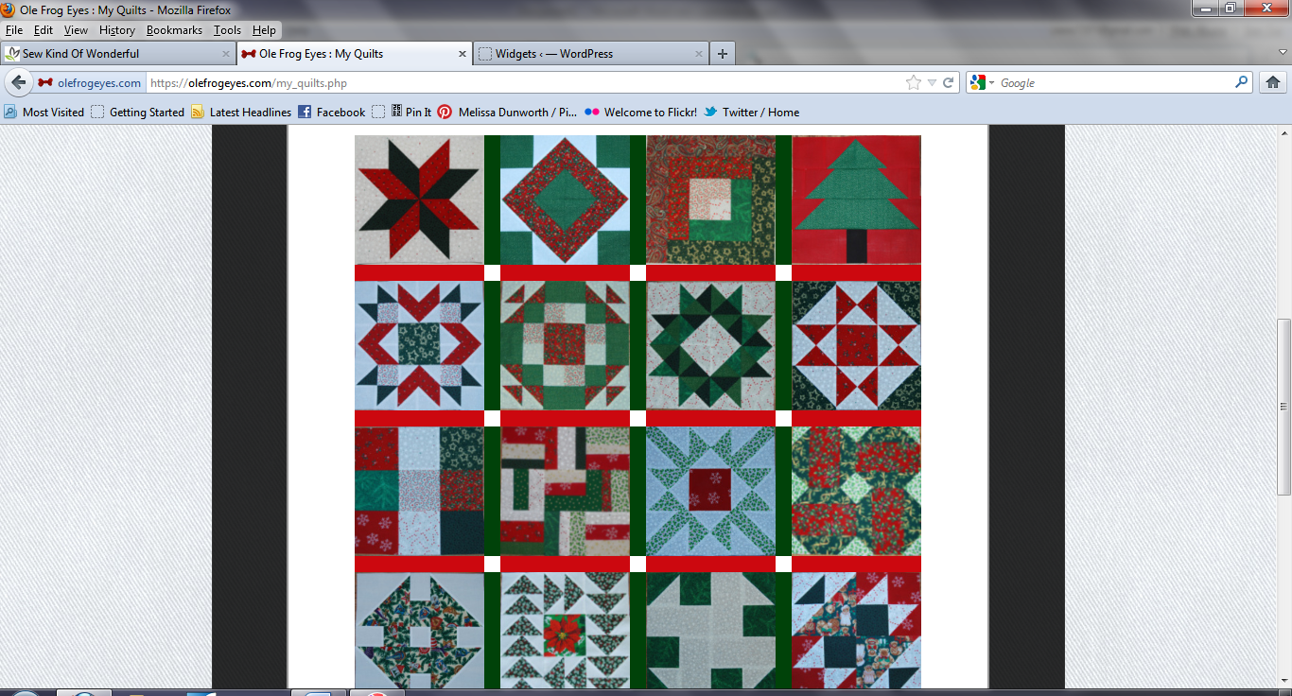This screenshot has height=696, width=1292.
Task: Open the tab list dropdown arrow
Action: point(1282,54)
